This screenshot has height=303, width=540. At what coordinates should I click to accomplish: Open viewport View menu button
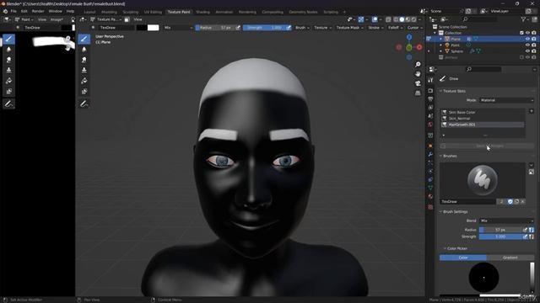click(x=138, y=19)
